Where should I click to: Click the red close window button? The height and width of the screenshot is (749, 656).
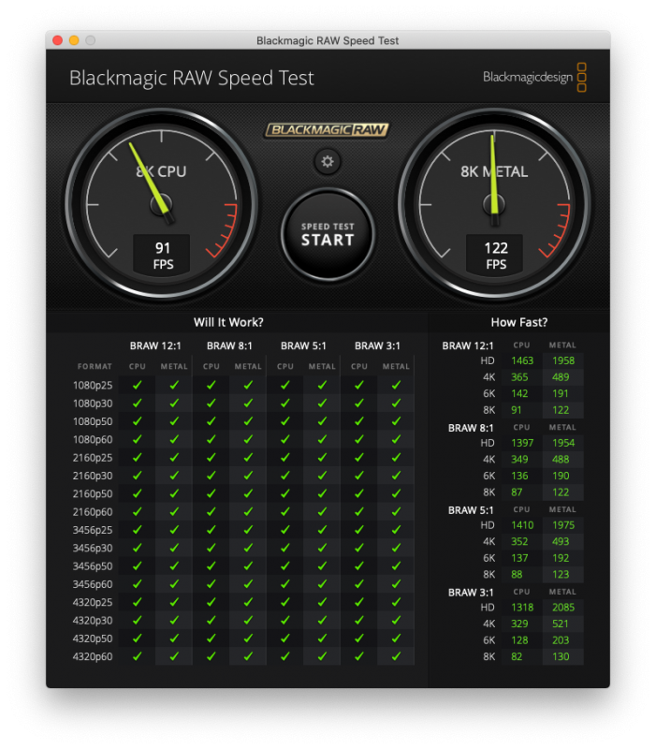tap(58, 40)
